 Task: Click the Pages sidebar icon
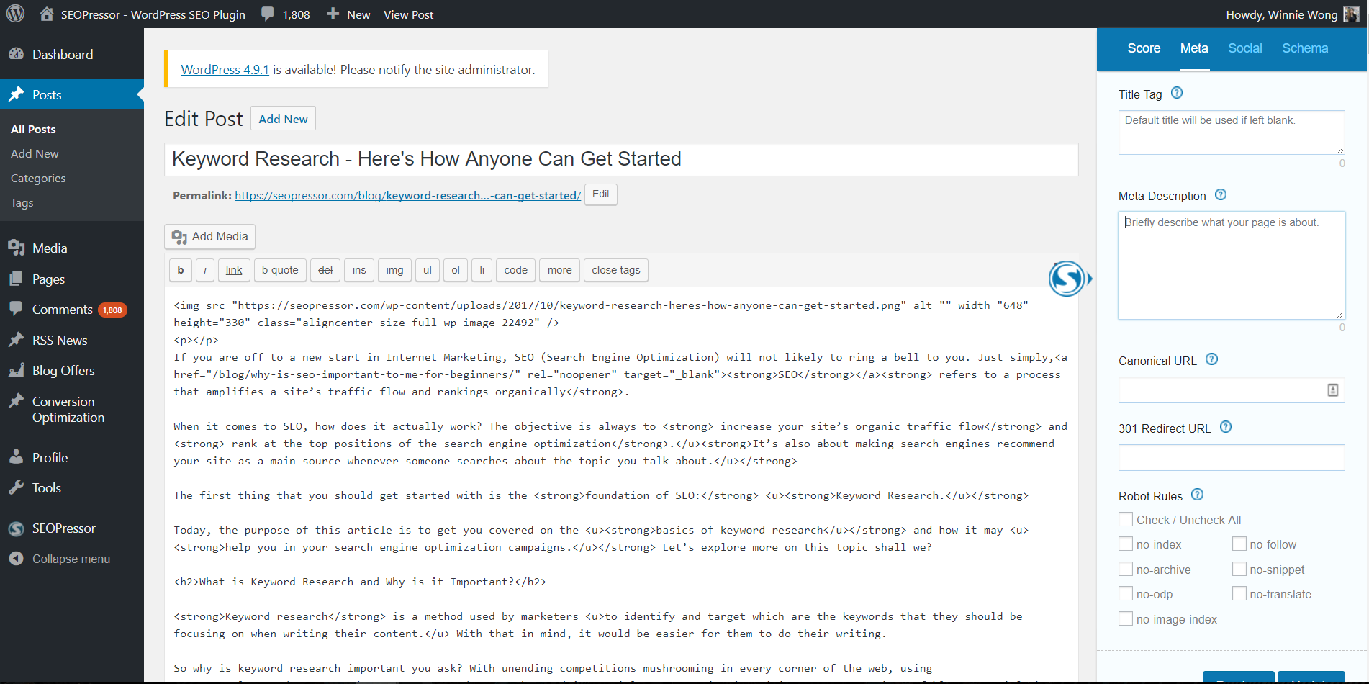pos(17,279)
